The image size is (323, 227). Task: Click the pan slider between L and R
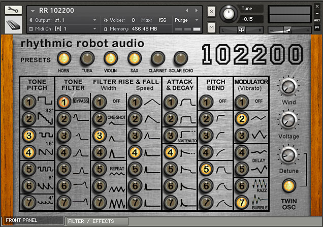tap(242, 30)
